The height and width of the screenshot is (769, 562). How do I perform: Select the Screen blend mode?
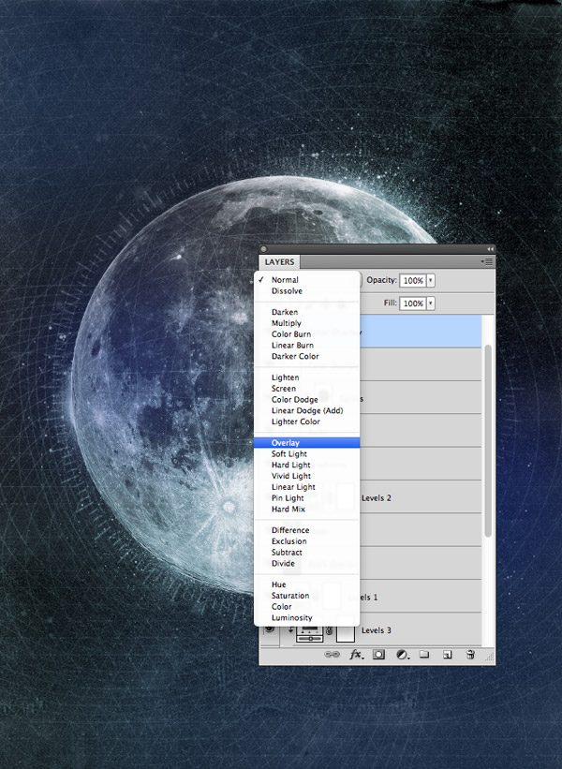pos(283,389)
